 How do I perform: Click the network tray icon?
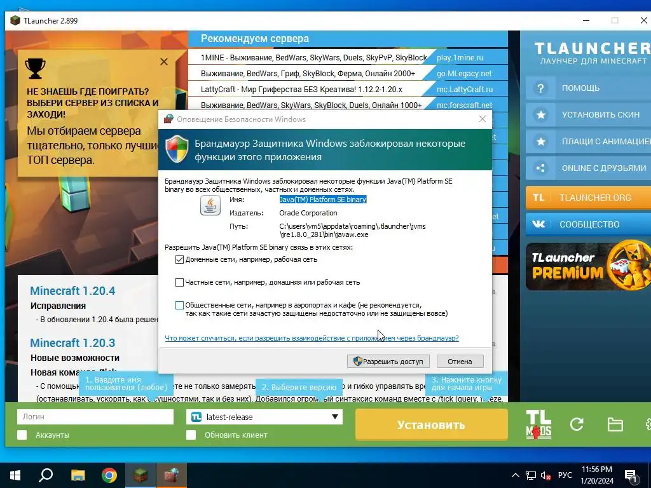click(x=531, y=475)
